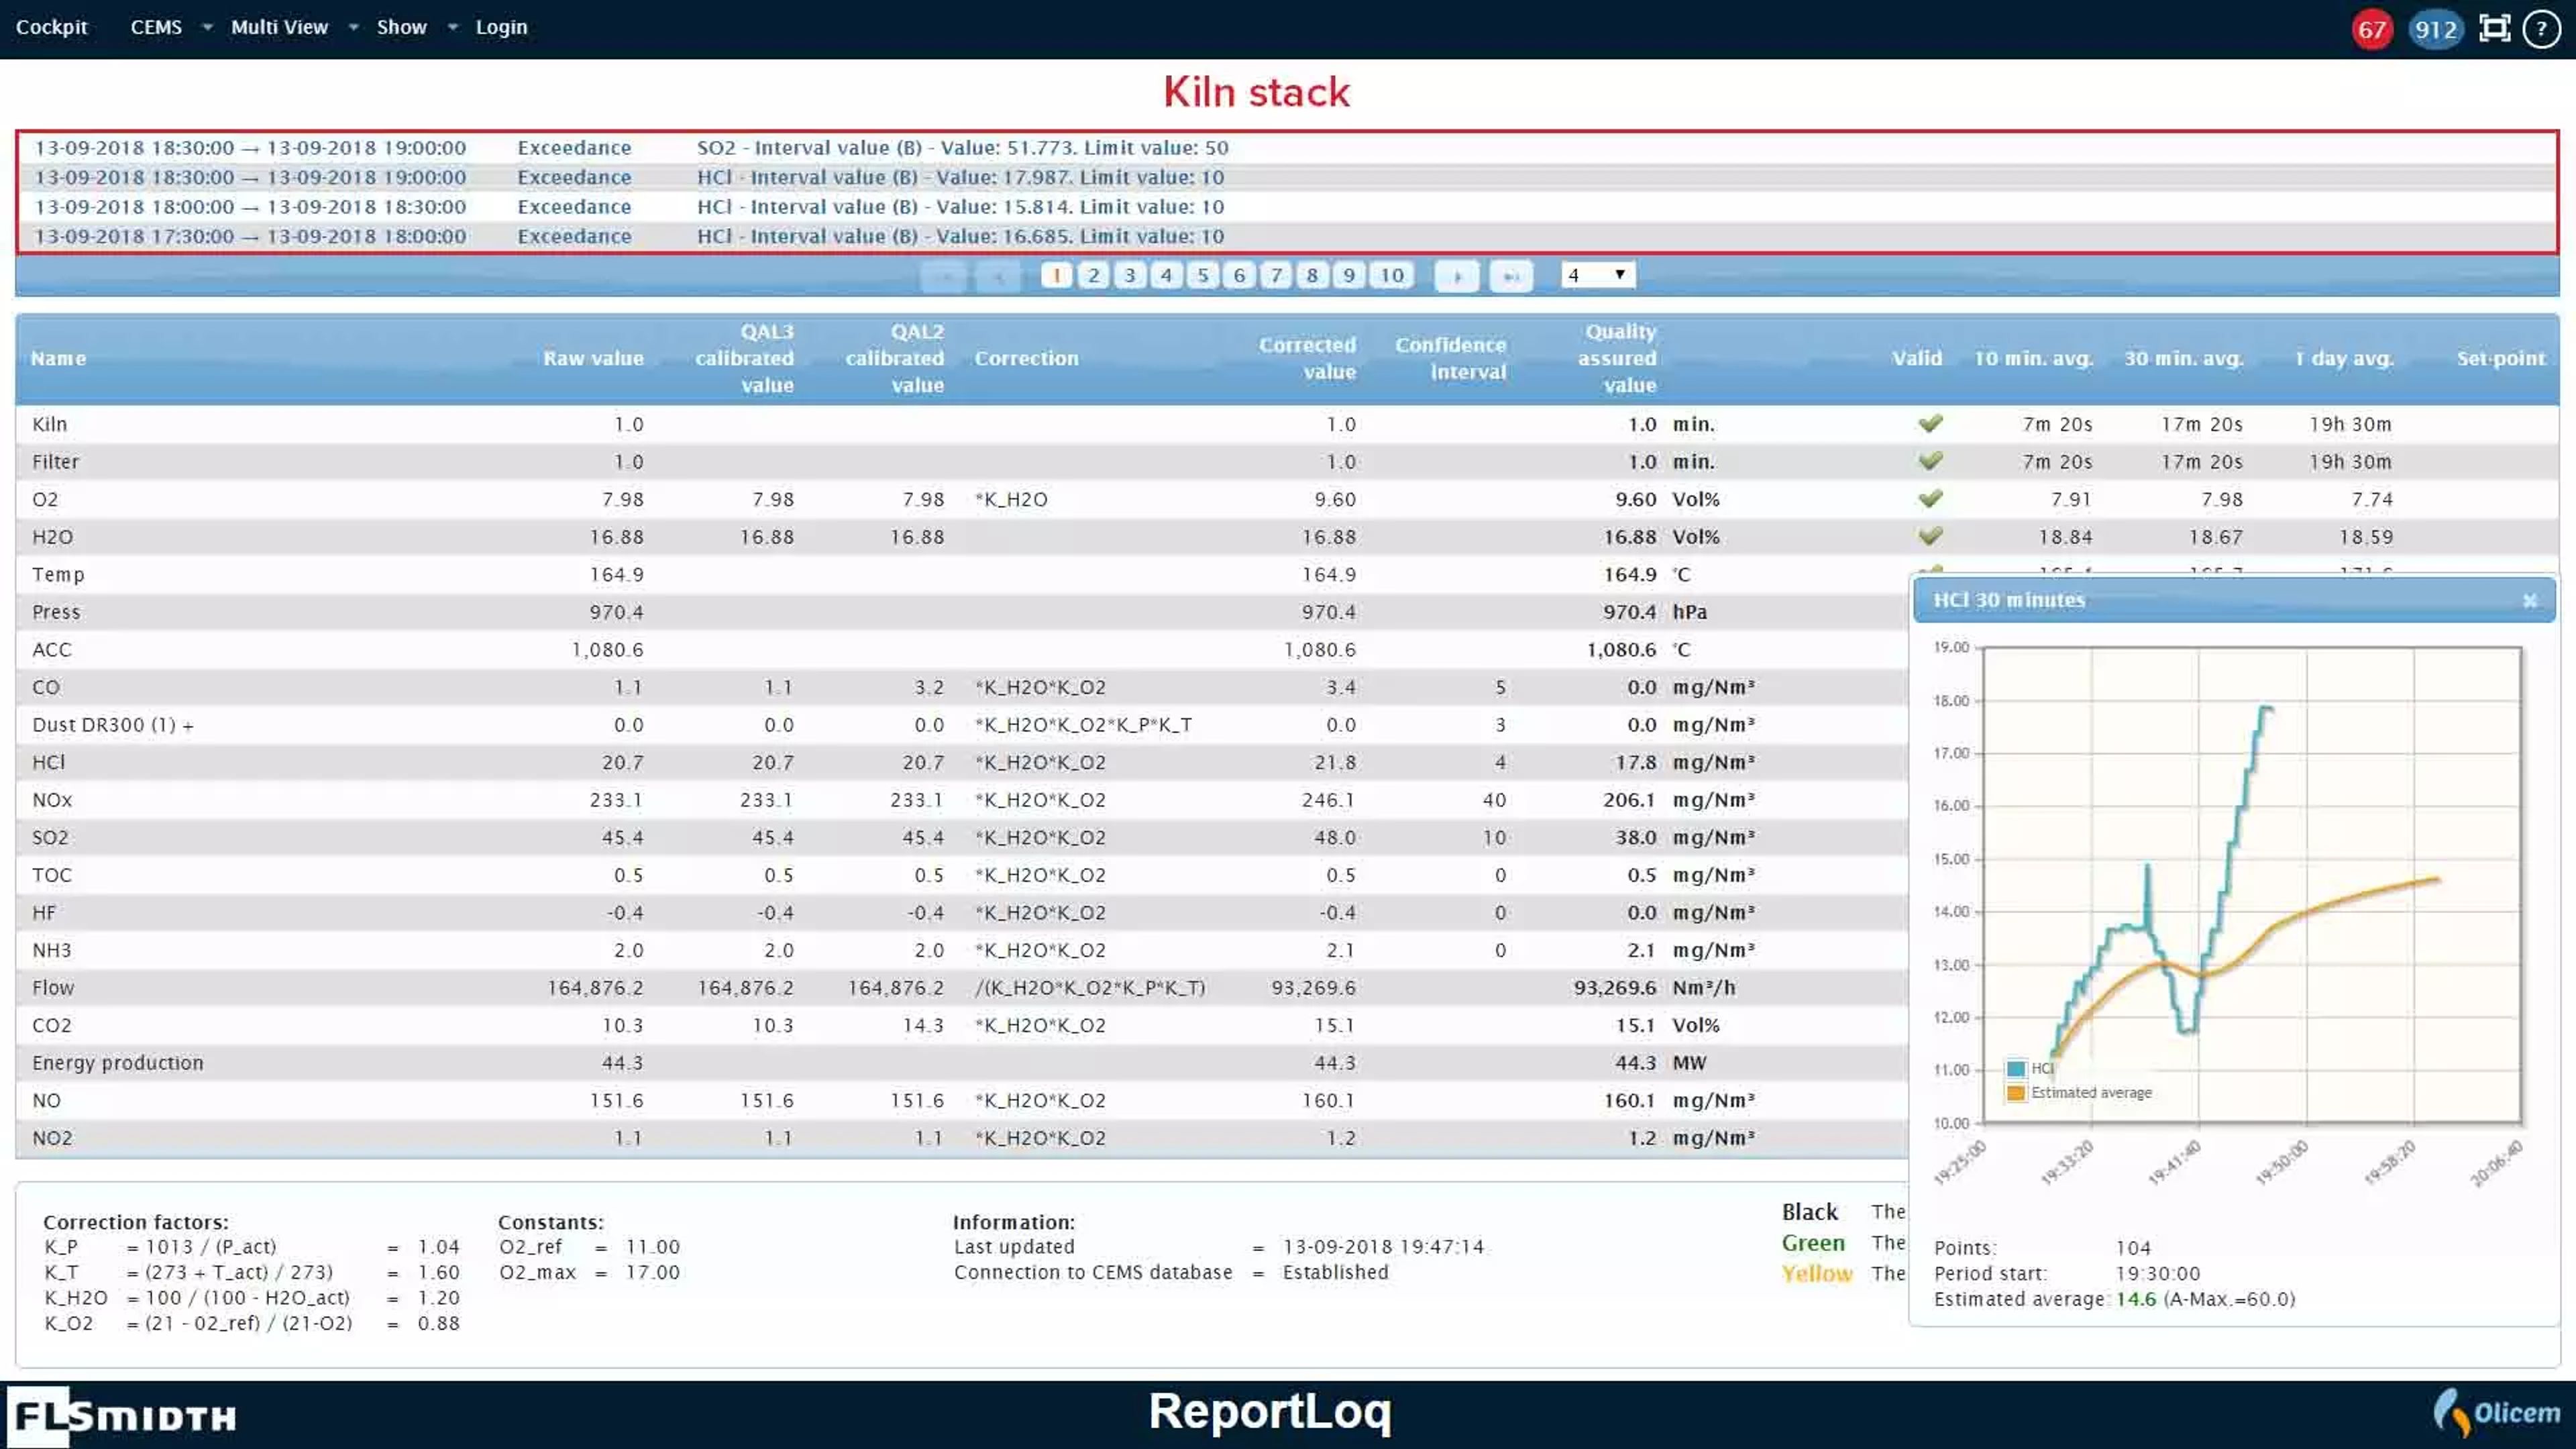Click the H2O valid checkmark icon
The width and height of the screenshot is (2576, 1449).
tap(1930, 536)
